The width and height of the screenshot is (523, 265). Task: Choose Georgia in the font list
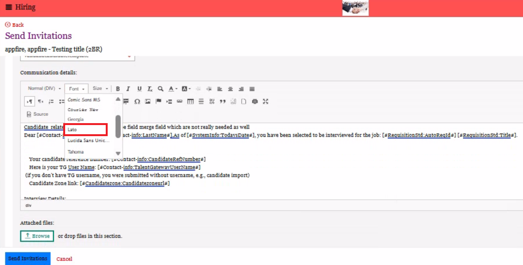(76, 119)
